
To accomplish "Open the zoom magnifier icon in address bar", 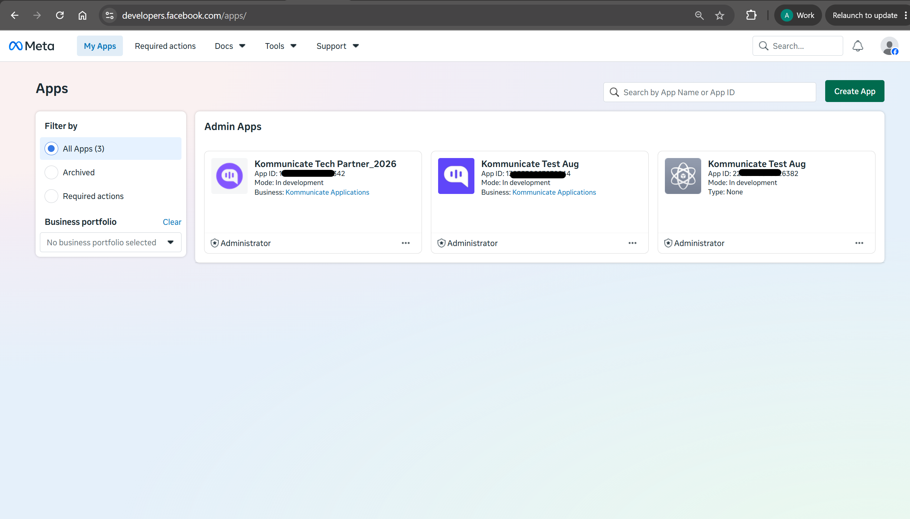I will point(699,15).
